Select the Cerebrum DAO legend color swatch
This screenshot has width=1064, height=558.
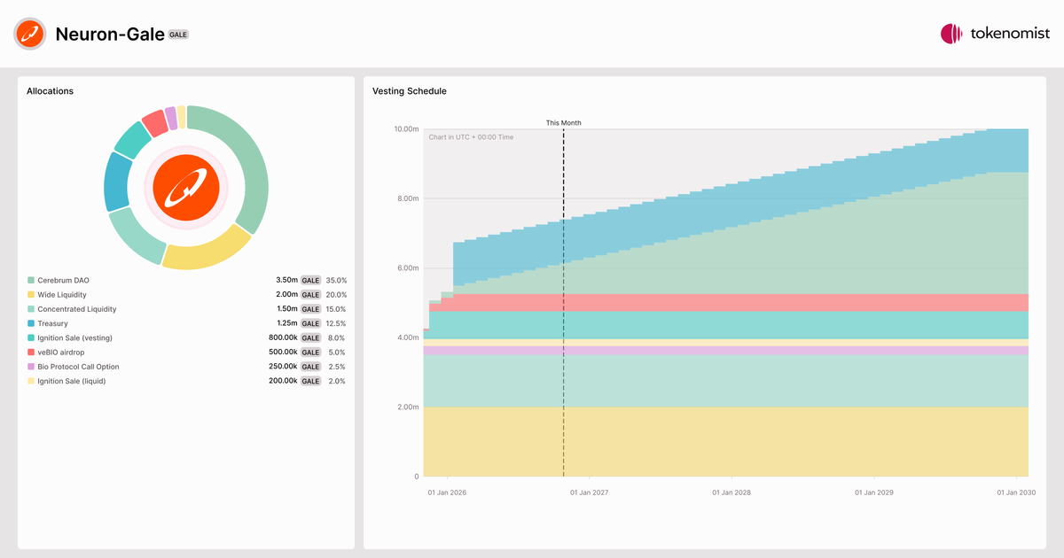click(31, 280)
